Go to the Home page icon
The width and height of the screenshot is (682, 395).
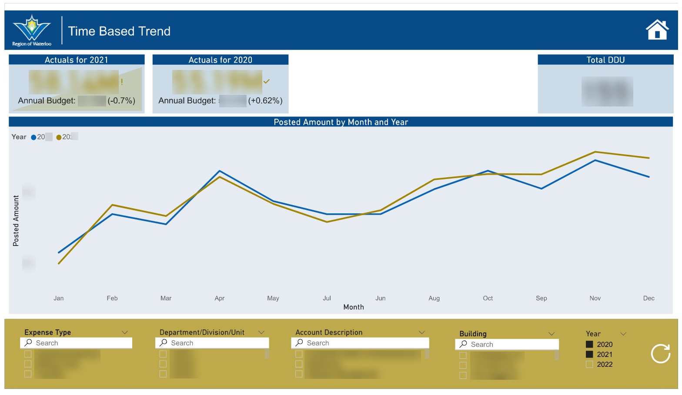pos(657,30)
